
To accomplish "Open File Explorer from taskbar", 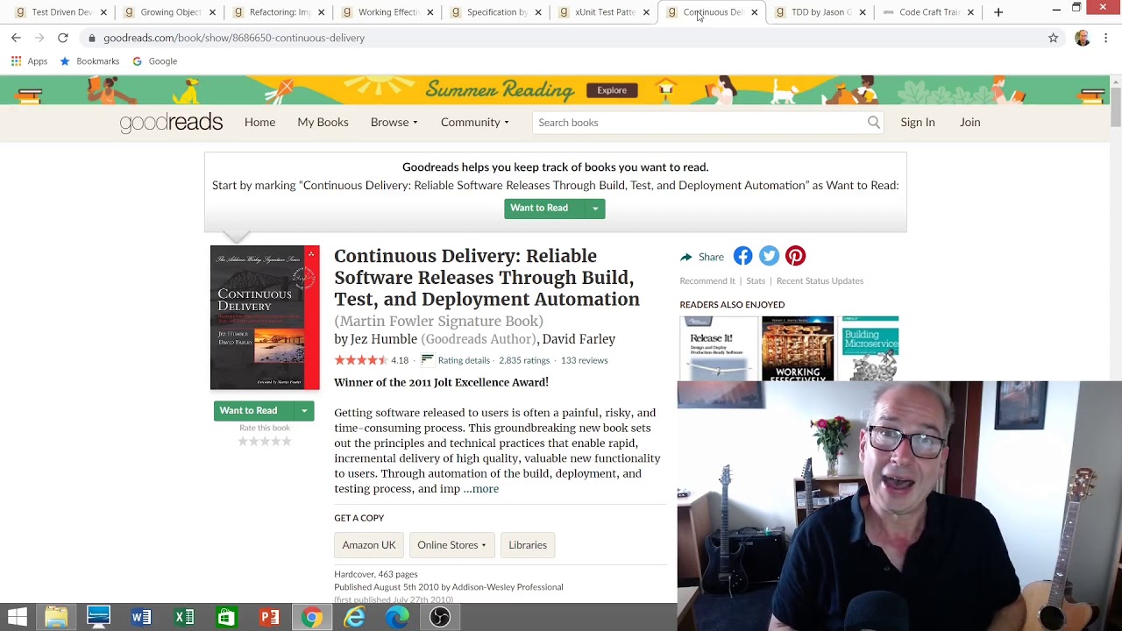I will click(x=56, y=617).
